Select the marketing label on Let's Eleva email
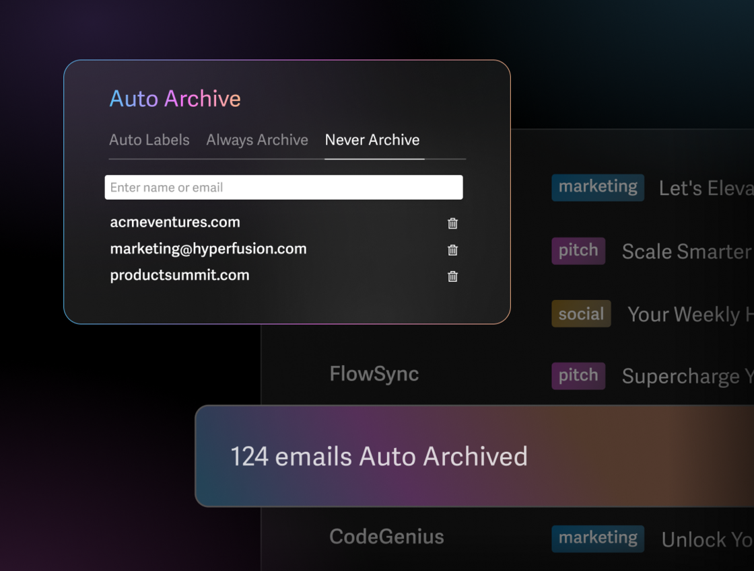This screenshot has width=754, height=571. coord(597,188)
